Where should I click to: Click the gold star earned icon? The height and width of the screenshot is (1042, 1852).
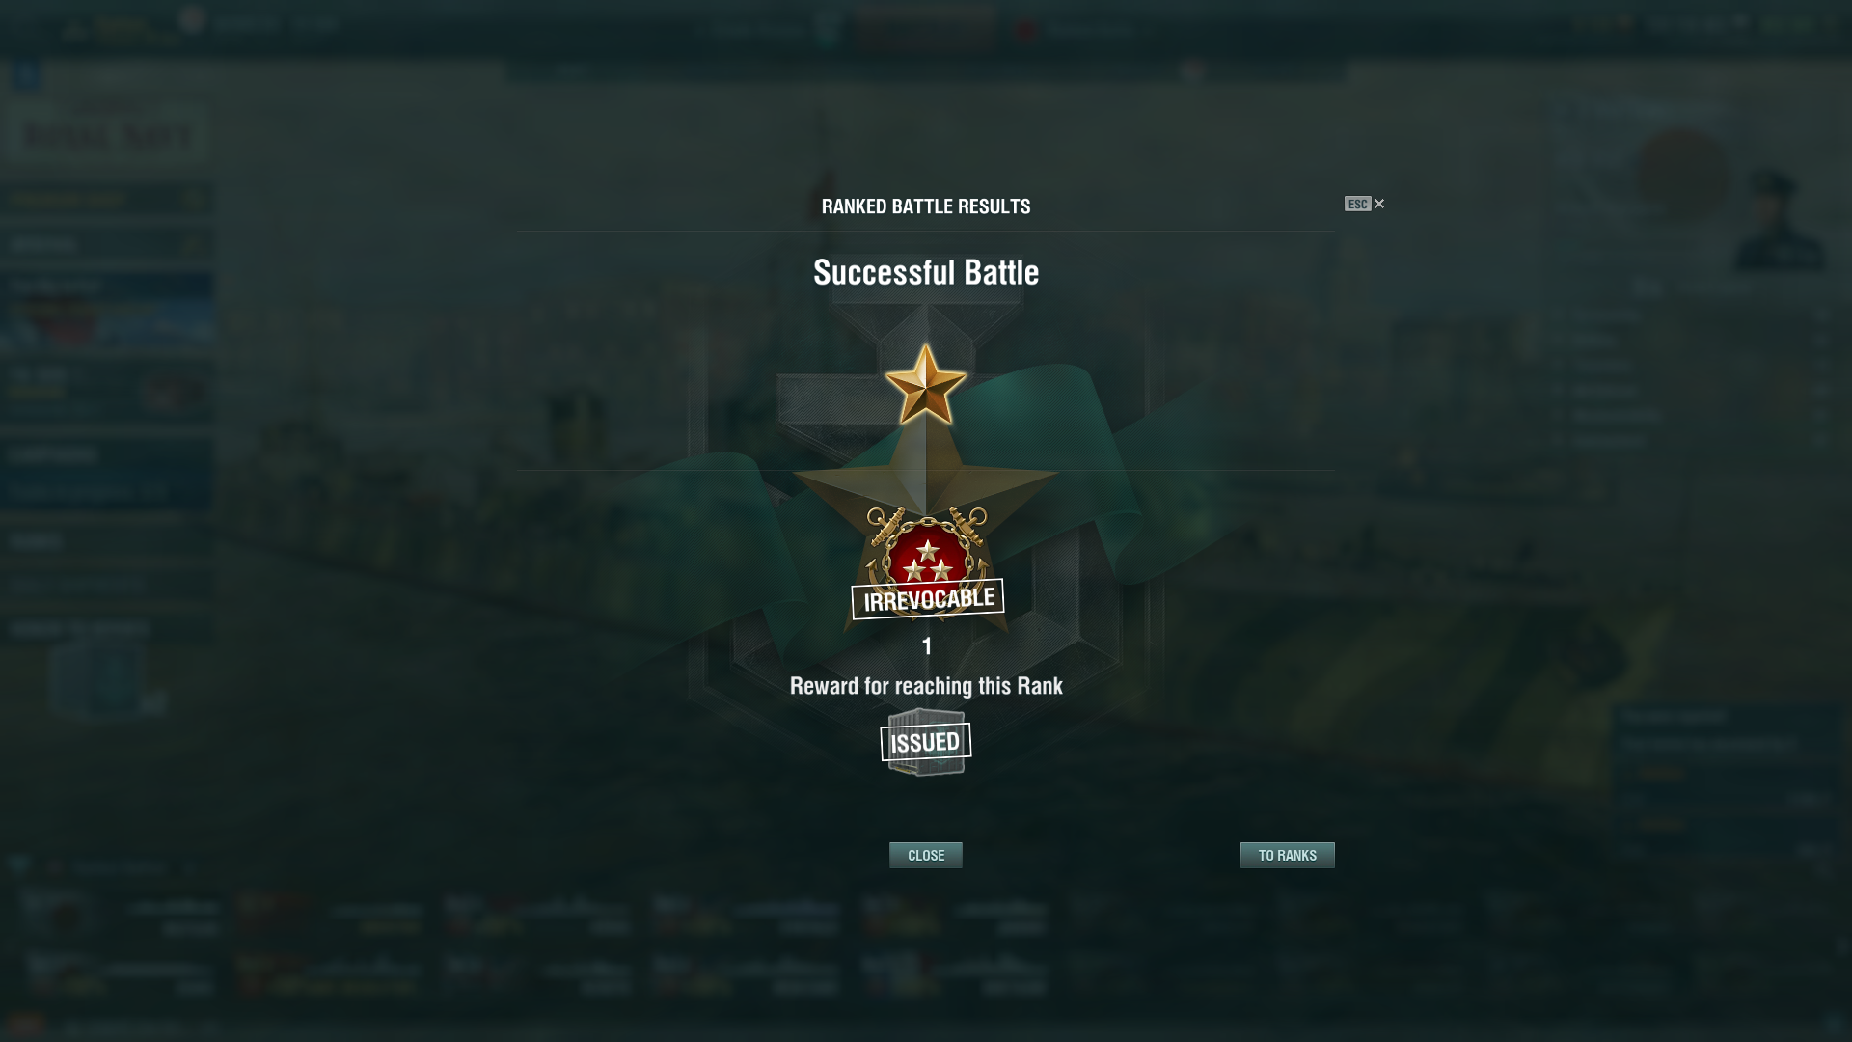[926, 384]
